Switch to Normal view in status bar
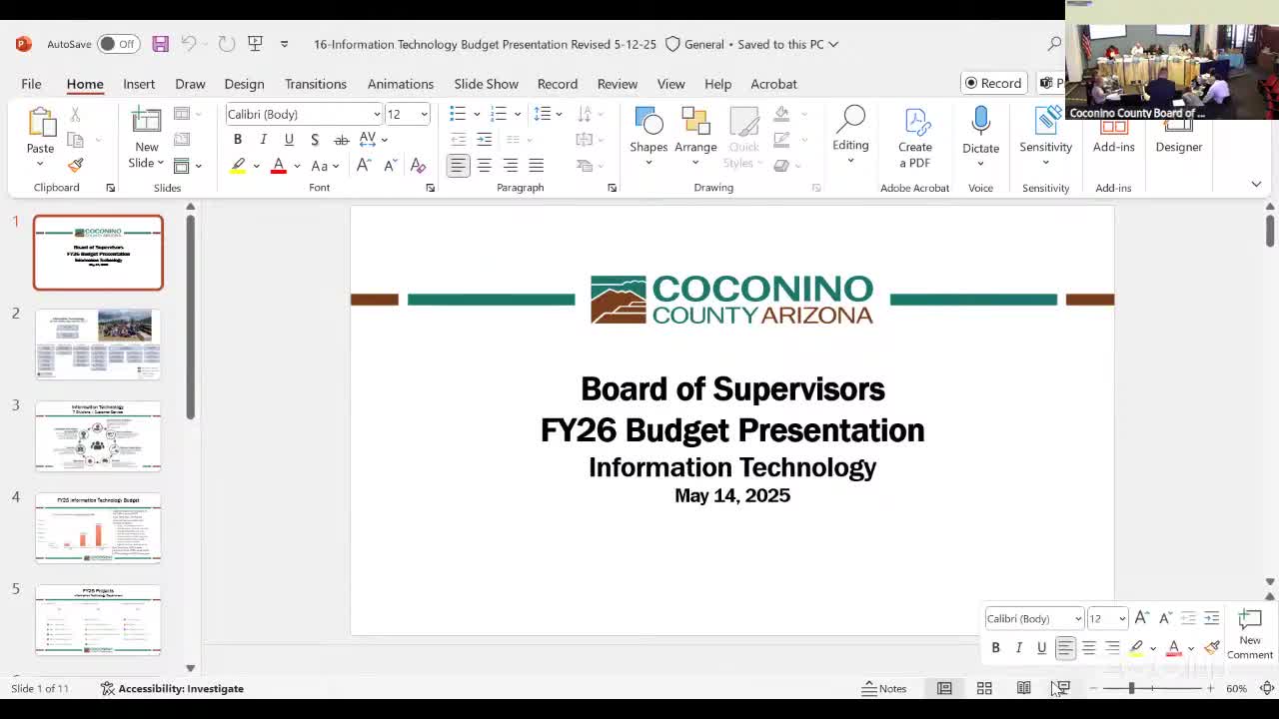 click(944, 688)
